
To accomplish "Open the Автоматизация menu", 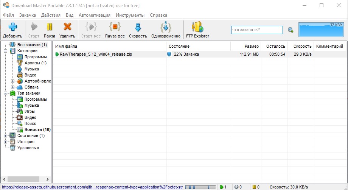I will click(x=95, y=15).
